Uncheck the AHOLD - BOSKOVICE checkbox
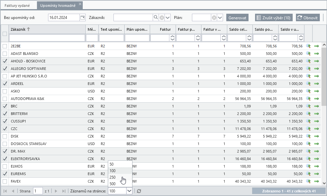This screenshot has width=327, height=196. [5, 61]
